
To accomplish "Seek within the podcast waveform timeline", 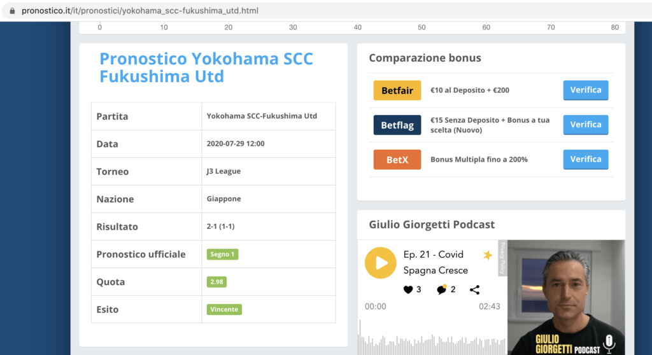I will pyautogui.click(x=432, y=339).
